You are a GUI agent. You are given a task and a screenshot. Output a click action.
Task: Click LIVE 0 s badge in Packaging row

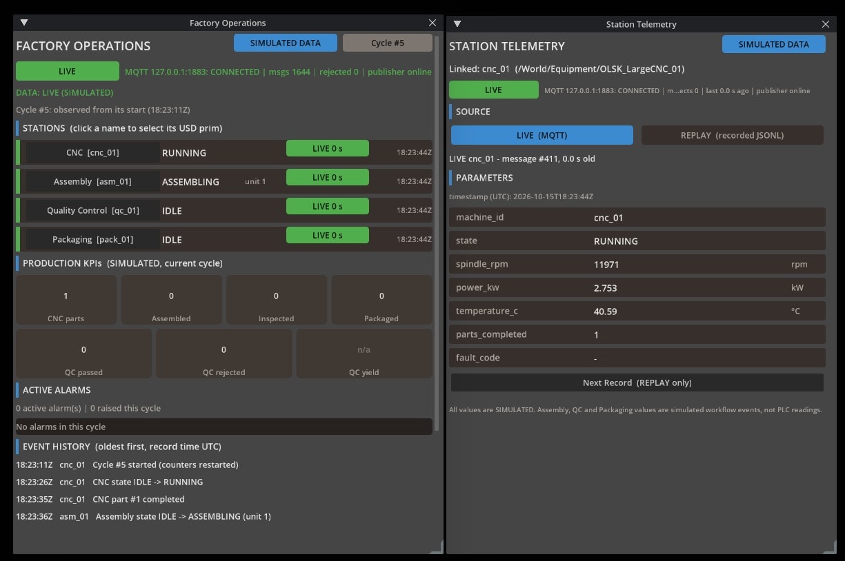pyautogui.click(x=328, y=235)
